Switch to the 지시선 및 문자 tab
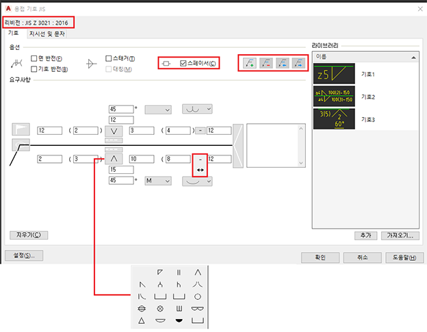Image resolution: width=427 pixels, height=332 pixels. click(x=47, y=34)
